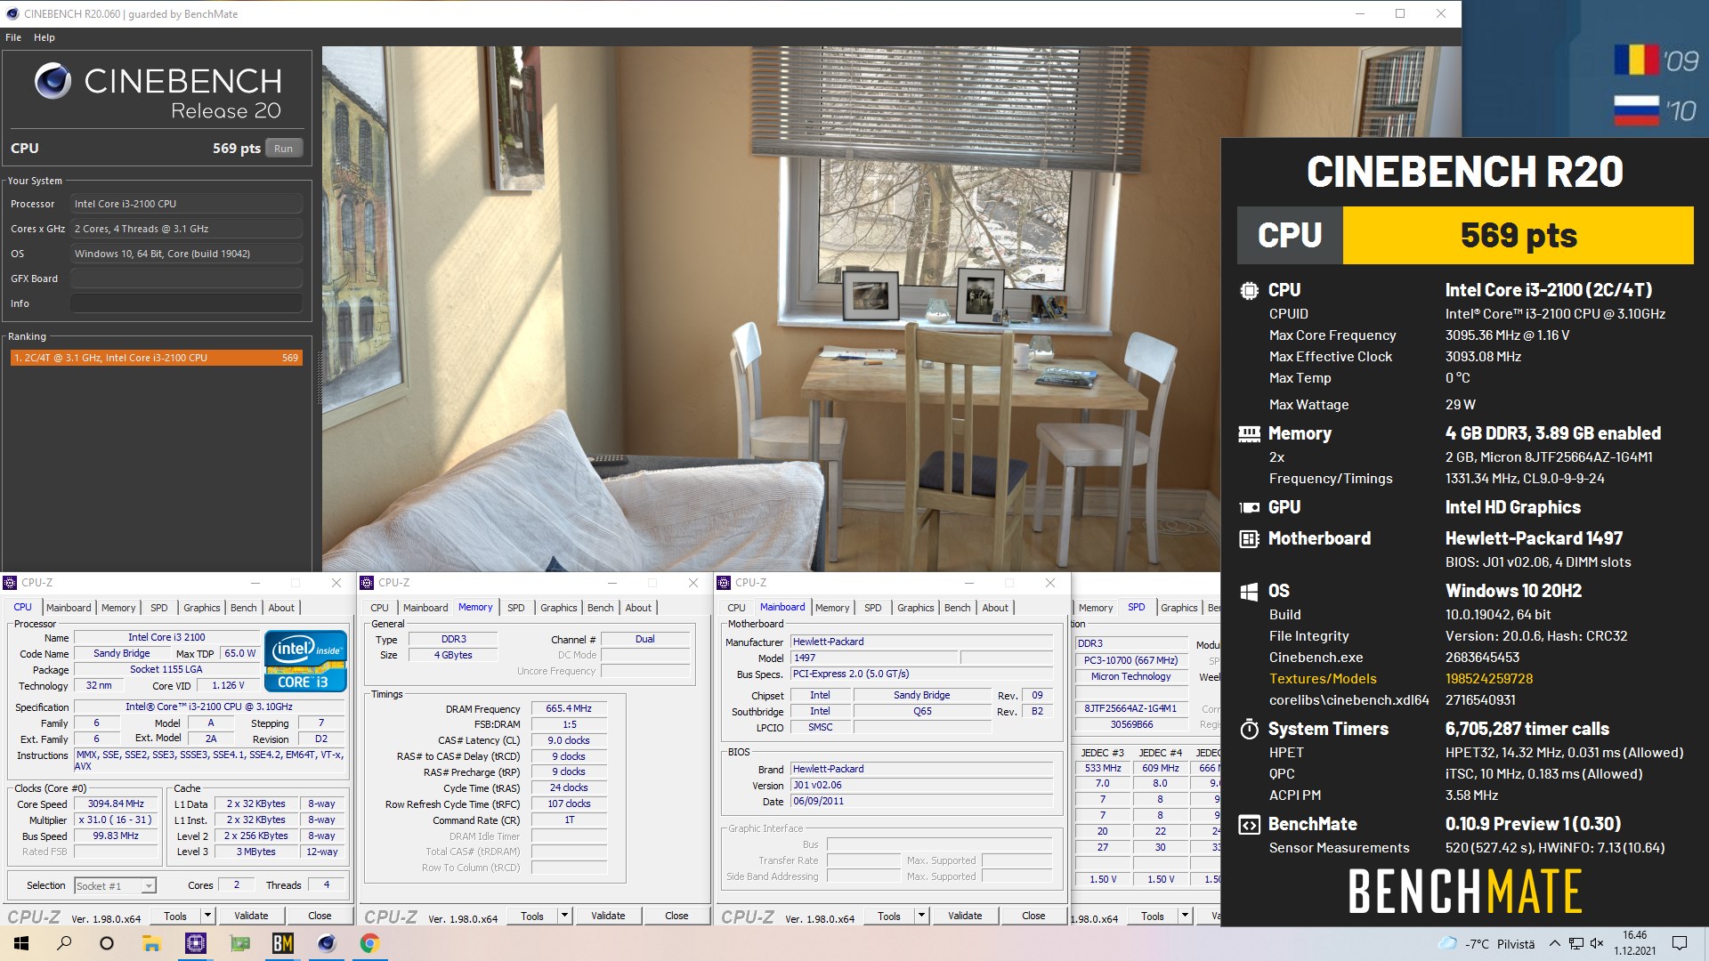Open Tools dropdown arrow in CPU-Z SPD window
This screenshot has height=961, width=1709.
point(1185,915)
